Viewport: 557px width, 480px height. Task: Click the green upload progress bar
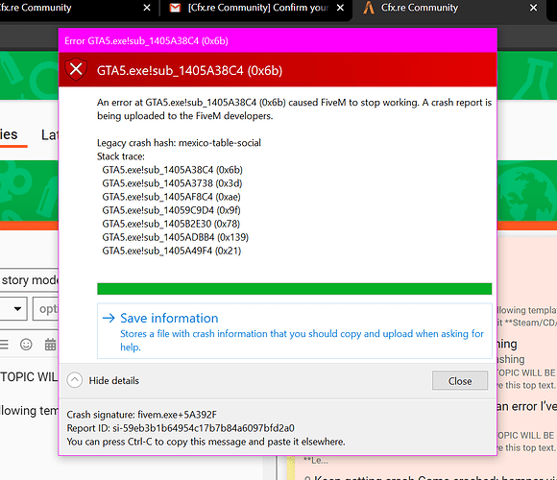pos(295,289)
